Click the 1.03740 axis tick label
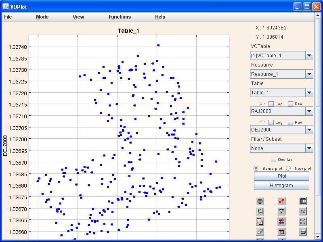 pos(18,47)
